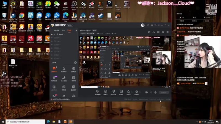Open Crab Game desktop shortcut
The width and height of the screenshot is (221, 124).
pos(30,5)
